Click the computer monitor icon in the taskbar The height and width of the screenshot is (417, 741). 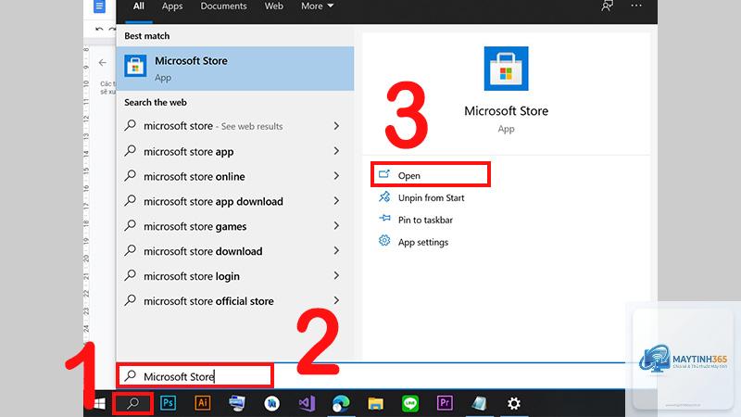[x=237, y=403]
